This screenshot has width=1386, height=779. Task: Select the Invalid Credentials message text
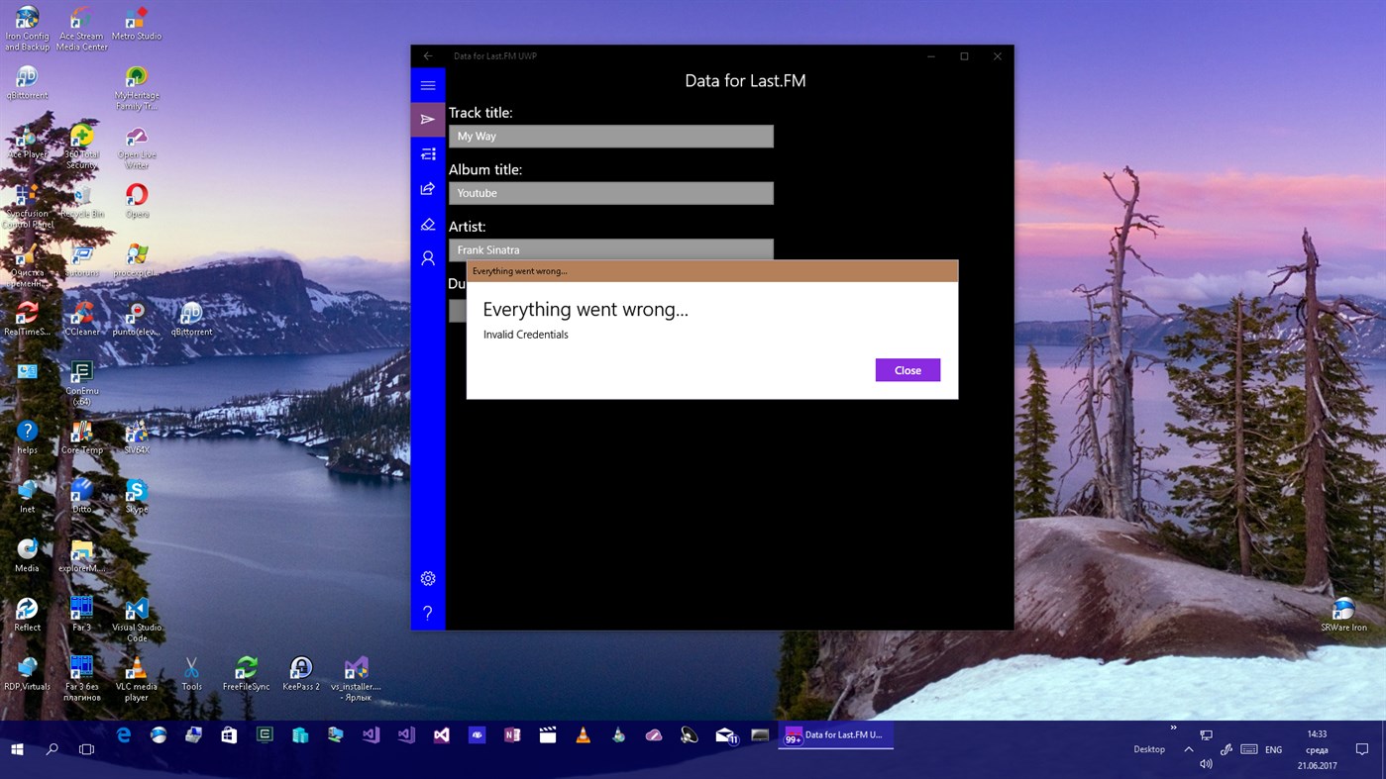click(x=526, y=335)
